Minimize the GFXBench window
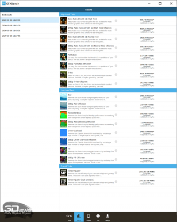This screenshot has height=222, width=177. tap(149, 4)
